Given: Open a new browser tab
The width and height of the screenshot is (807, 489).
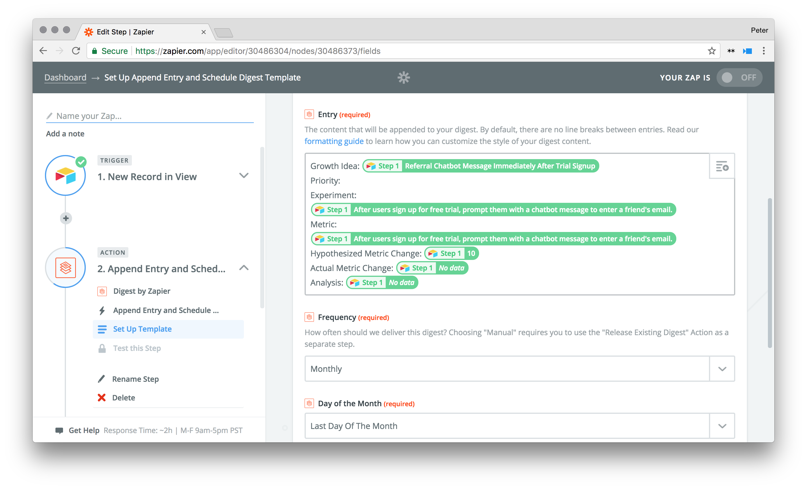Looking at the screenshot, I should (x=224, y=32).
